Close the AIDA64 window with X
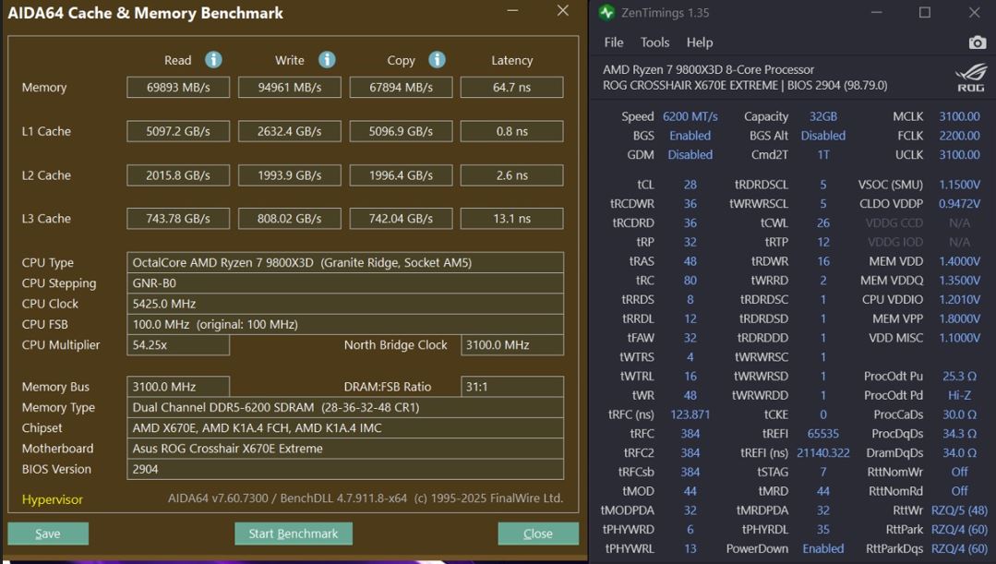The image size is (996, 564). (x=563, y=11)
